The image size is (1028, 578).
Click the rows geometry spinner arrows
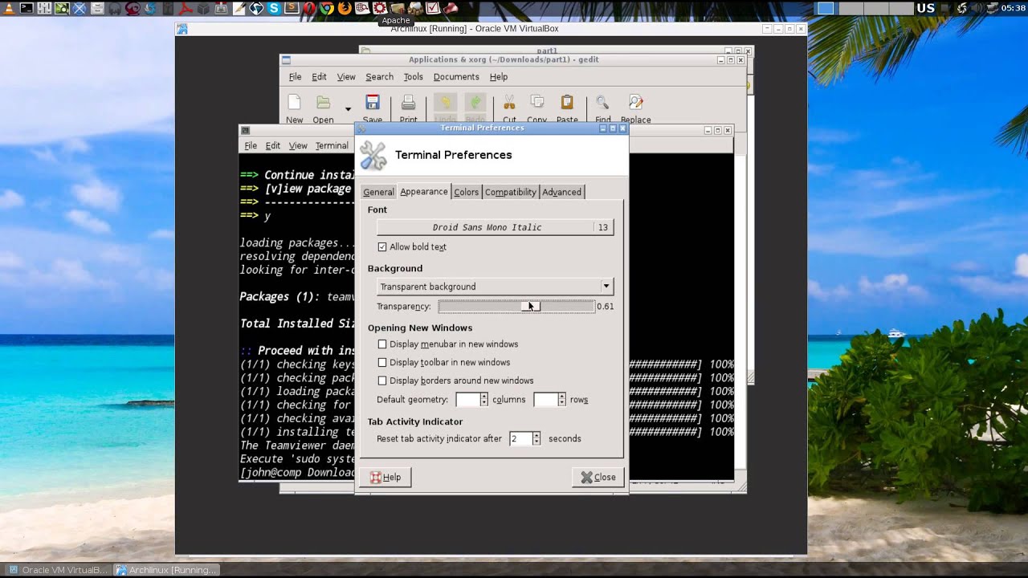click(561, 399)
